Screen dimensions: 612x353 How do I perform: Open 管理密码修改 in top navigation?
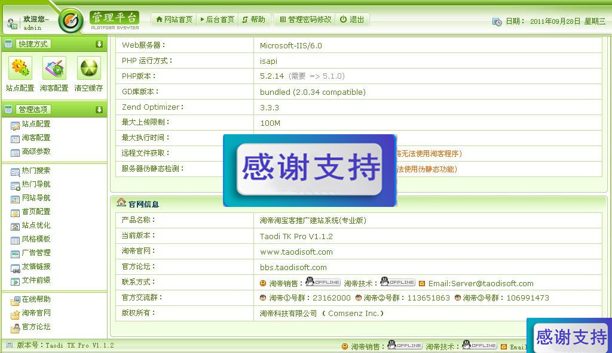click(305, 20)
